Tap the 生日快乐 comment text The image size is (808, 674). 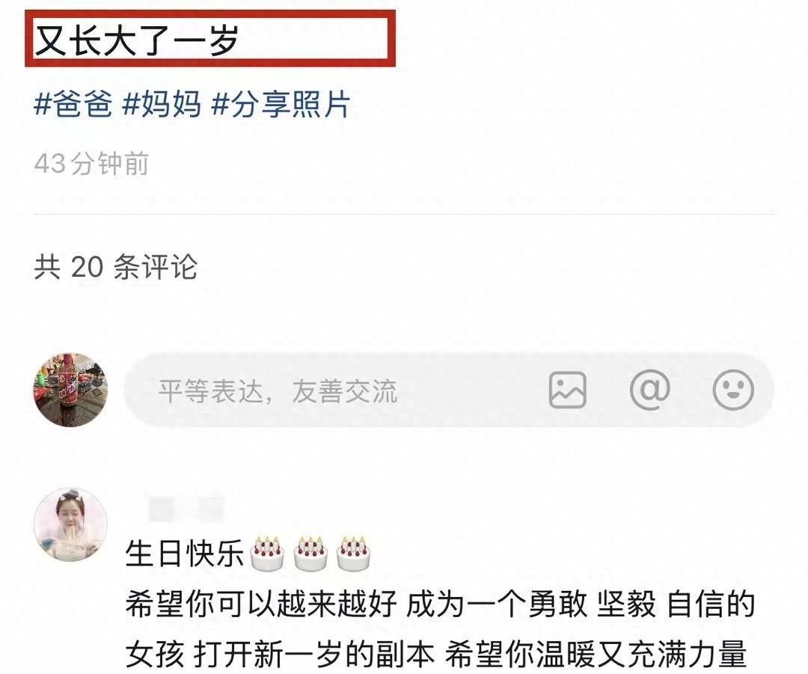pyautogui.click(x=185, y=554)
